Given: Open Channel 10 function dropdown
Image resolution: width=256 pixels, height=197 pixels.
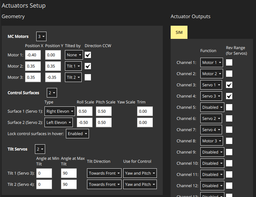Looking at the screenshot, I should (212, 163).
